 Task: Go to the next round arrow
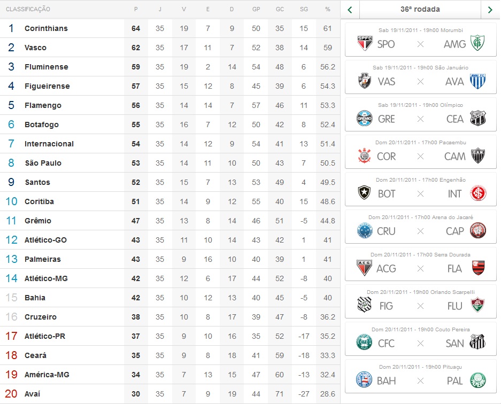[x=490, y=10]
